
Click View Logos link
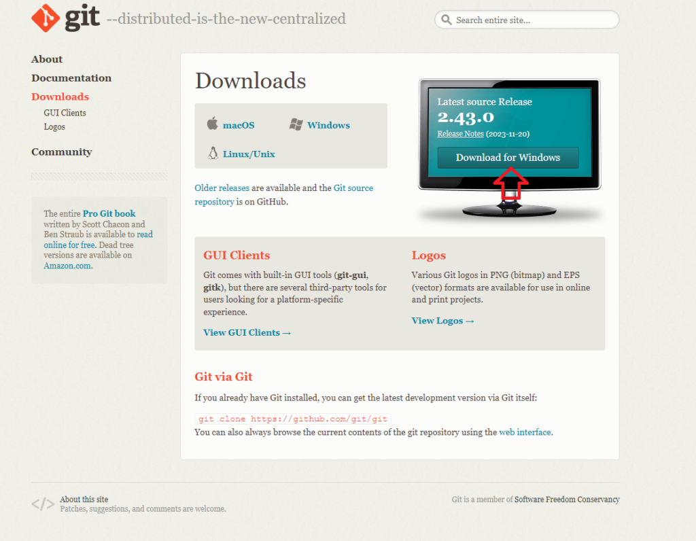tap(442, 320)
